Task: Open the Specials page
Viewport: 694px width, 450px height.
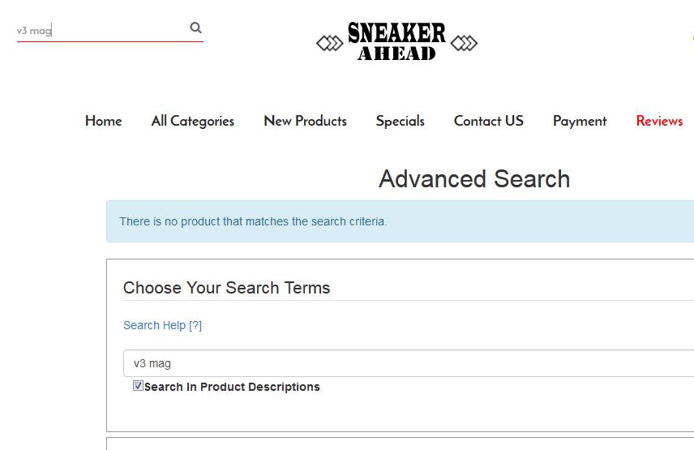Action: (x=401, y=121)
